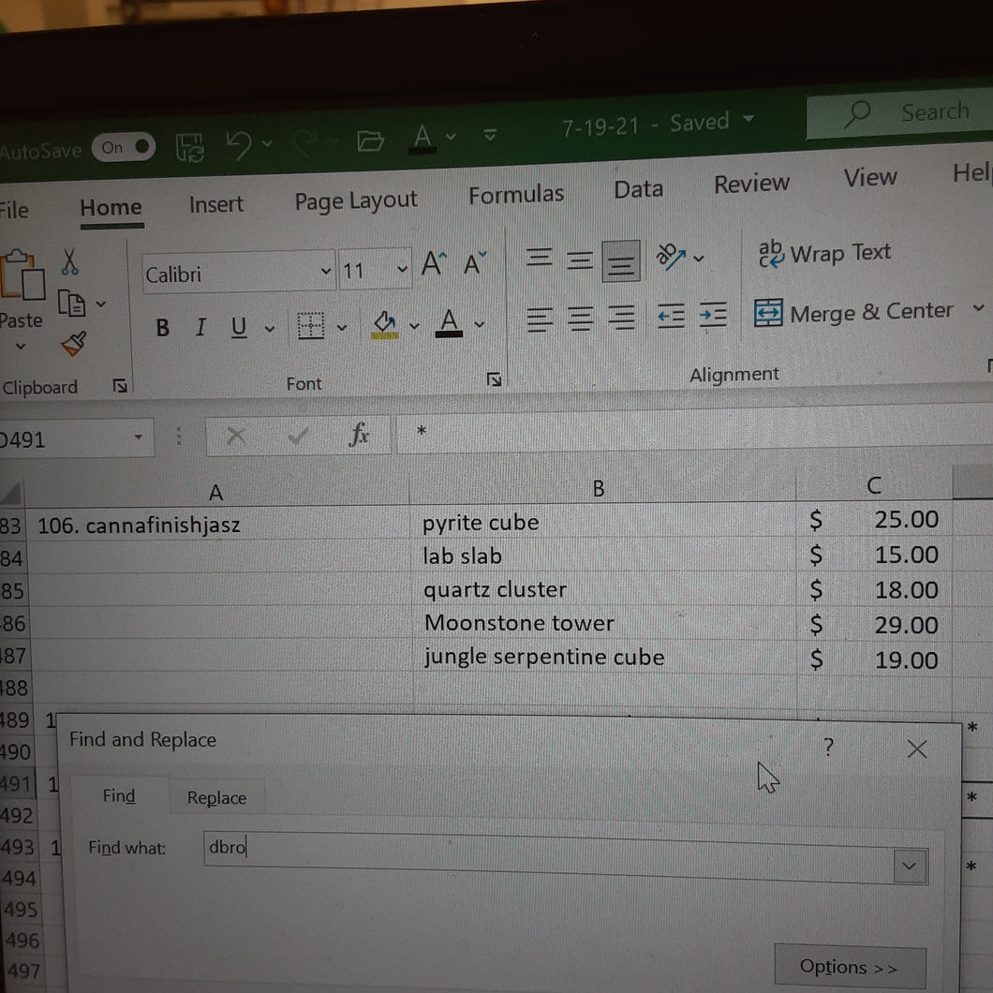Click the Save icon in title bar
The image size is (993, 993).
[x=189, y=147]
